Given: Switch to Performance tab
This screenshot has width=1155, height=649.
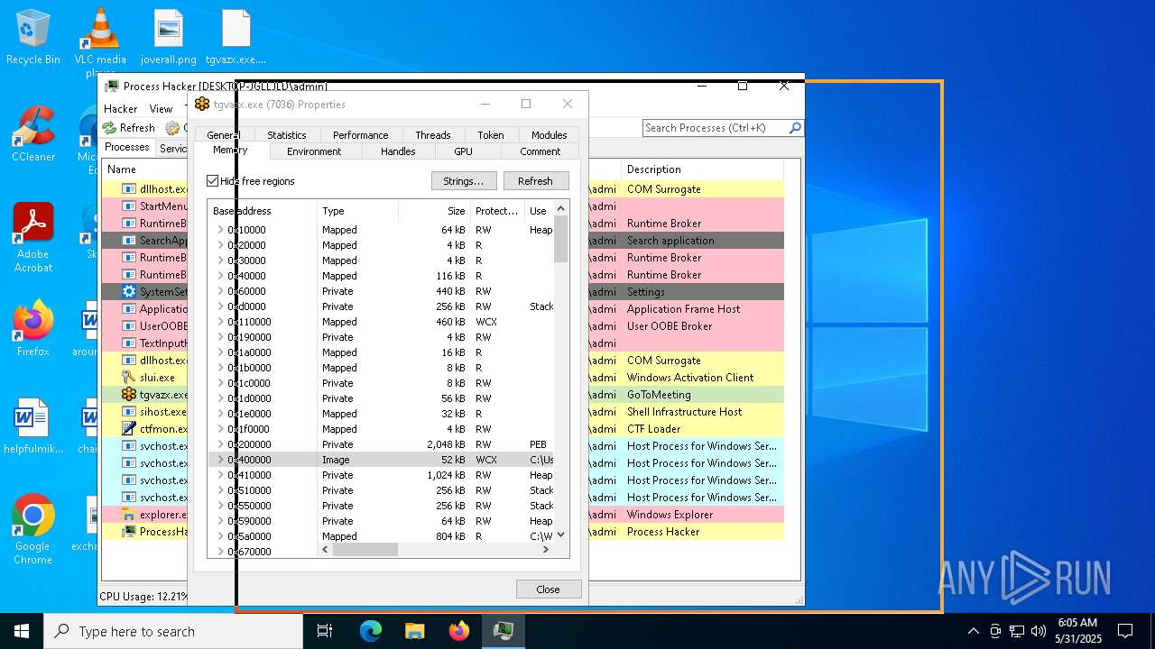Looking at the screenshot, I should coord(360,135).
